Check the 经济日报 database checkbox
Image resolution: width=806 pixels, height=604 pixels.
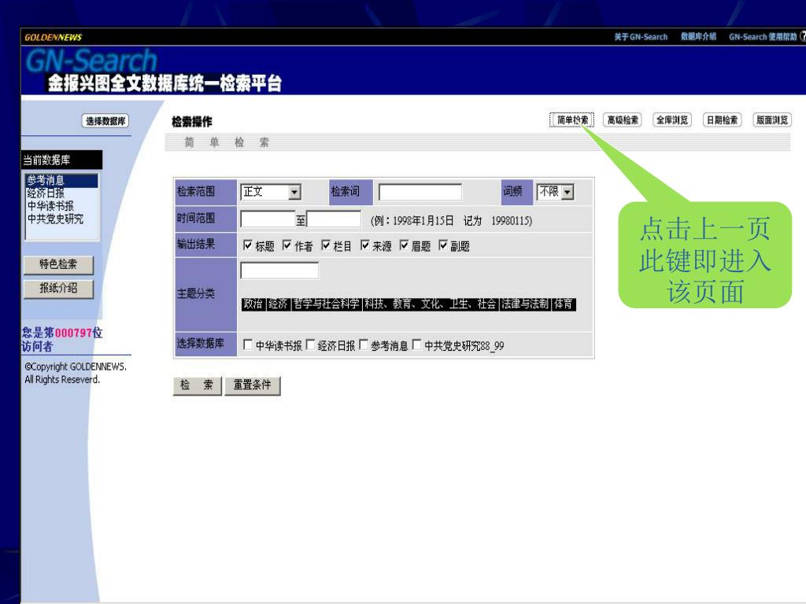coord(310,344)
